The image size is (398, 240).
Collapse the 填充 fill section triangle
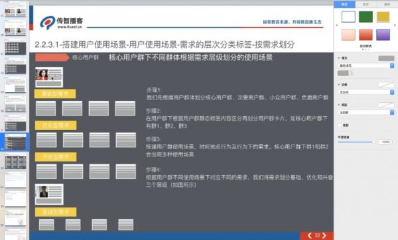point(339,58)
